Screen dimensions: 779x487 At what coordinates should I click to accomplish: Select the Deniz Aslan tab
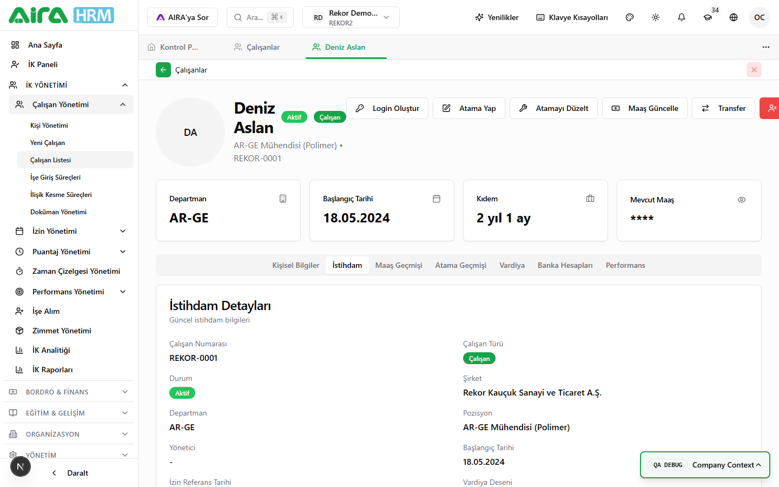tap(345, 47)
